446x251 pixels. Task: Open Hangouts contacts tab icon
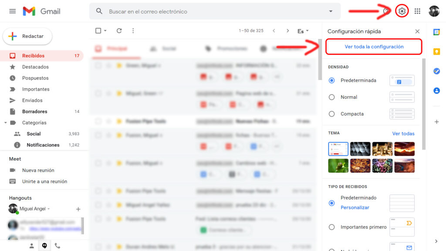coord(31,246)
